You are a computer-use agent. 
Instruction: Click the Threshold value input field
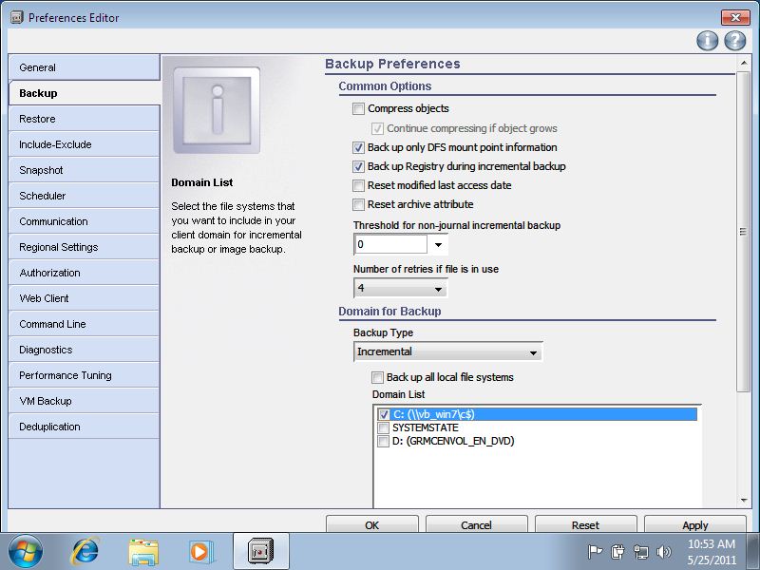point(390,245)
